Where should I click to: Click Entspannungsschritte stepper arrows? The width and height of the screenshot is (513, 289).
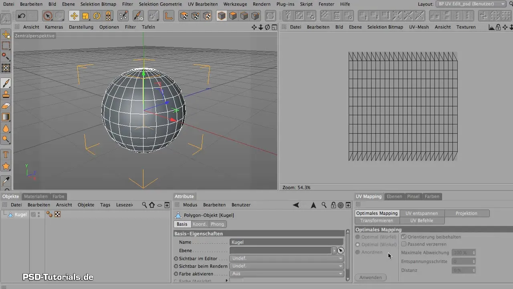(x=474, y=261)
